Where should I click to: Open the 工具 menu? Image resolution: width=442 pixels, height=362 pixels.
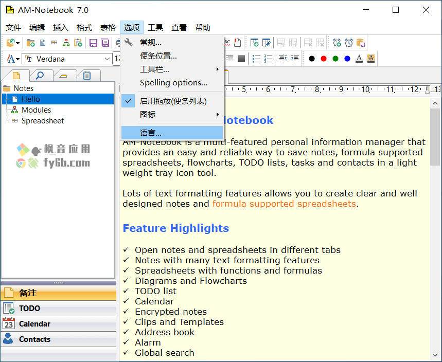pos(155,28)
